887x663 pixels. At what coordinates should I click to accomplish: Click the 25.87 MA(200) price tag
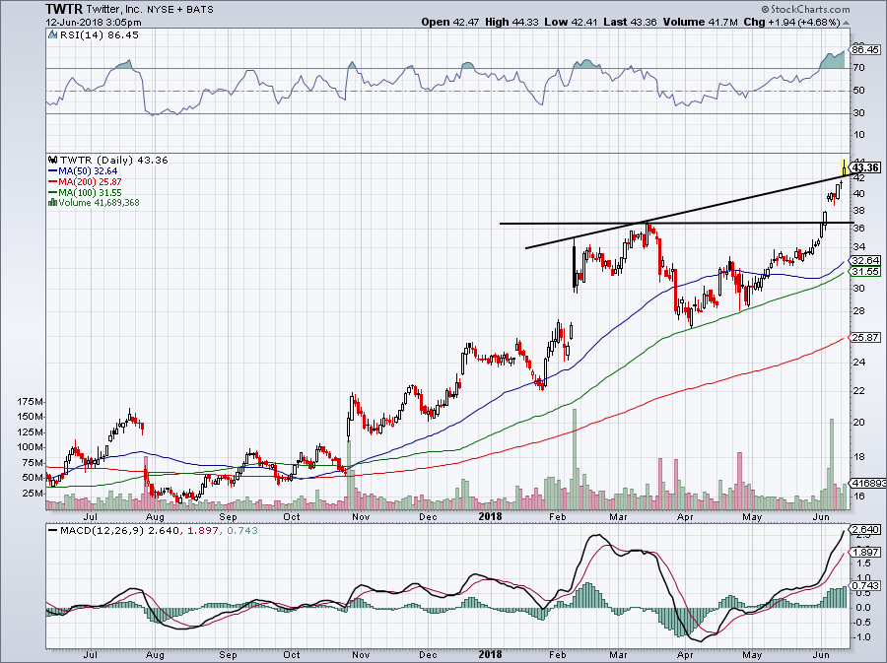pos(865,338)
